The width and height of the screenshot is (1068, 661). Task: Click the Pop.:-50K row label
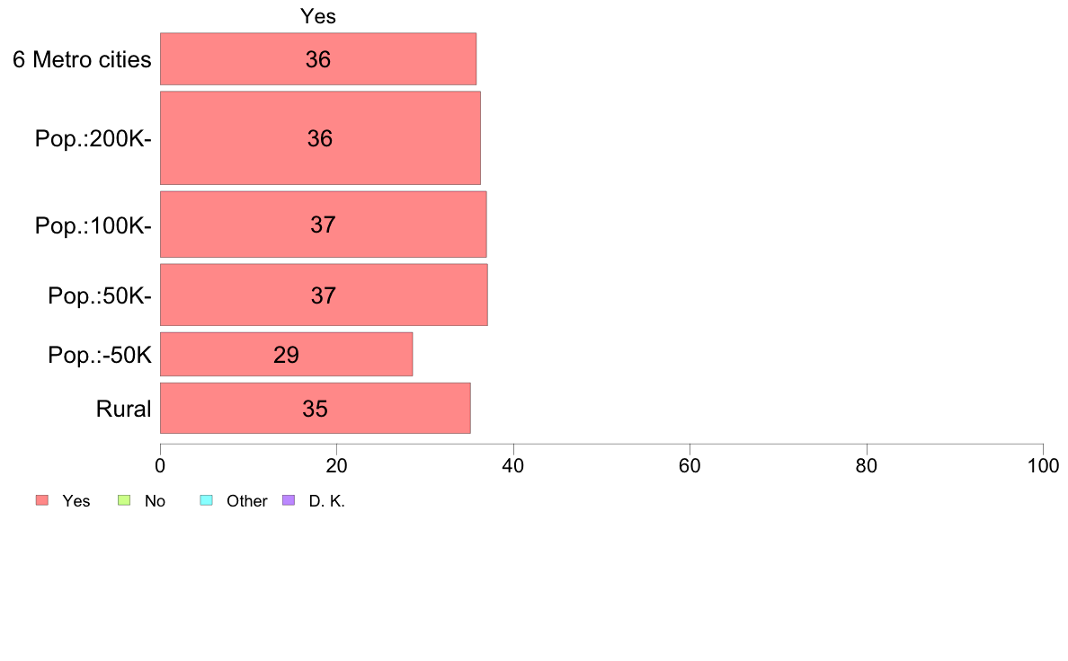pyautogui.click(x=100, y=355)
